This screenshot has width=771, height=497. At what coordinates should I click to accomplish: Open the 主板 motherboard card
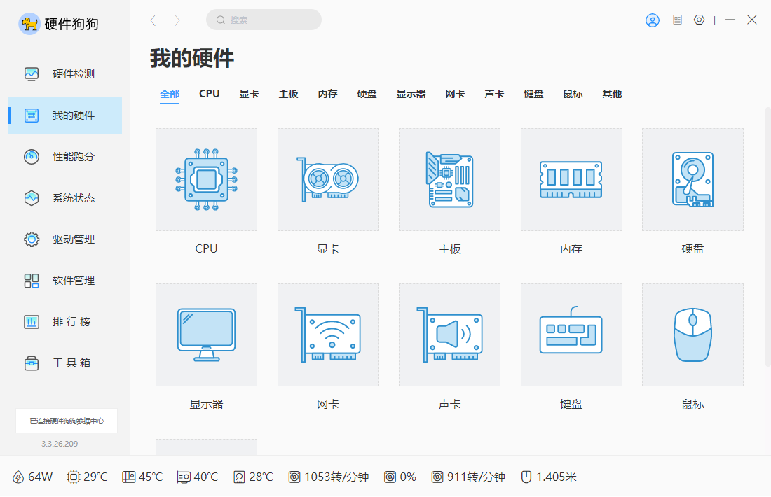pyautogui.click(x=449, y=179)
